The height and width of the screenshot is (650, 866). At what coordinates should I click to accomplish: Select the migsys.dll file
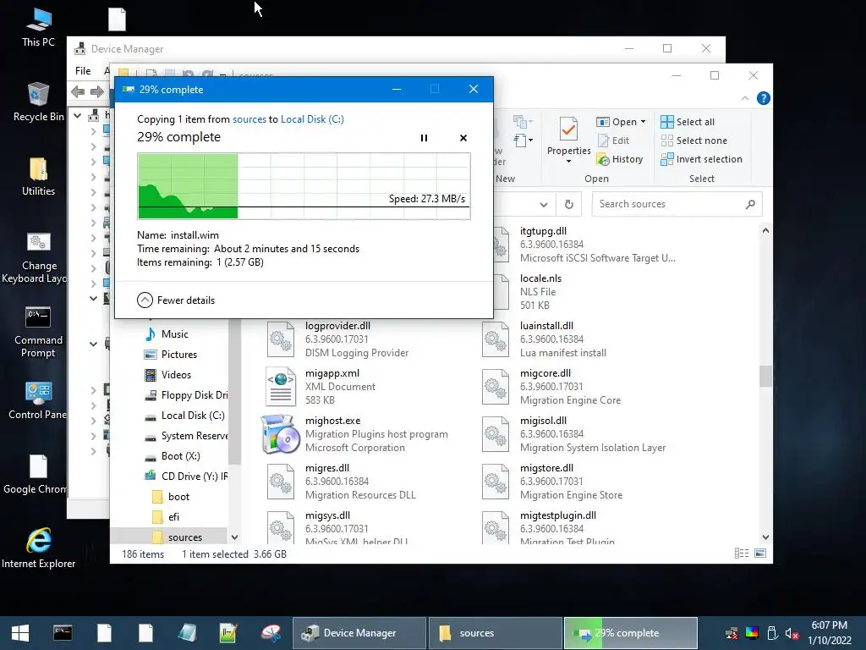click(x=337, y=528)
